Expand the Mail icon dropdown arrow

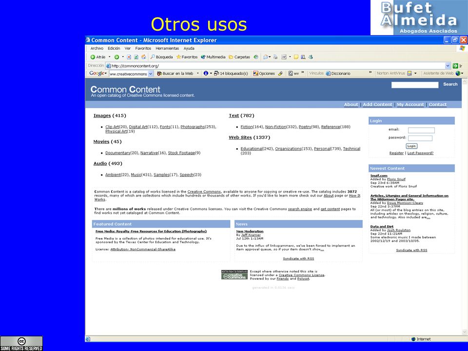[270, 57]
